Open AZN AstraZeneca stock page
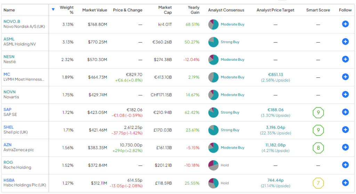The width and height of the screenshot is (356, 194). (8, 145)
